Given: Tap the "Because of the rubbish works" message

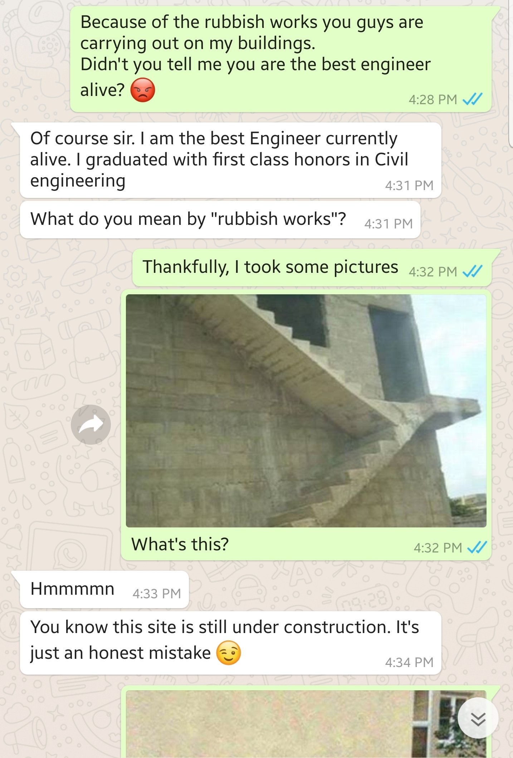Looking at the screenshot, I should 280,59.
